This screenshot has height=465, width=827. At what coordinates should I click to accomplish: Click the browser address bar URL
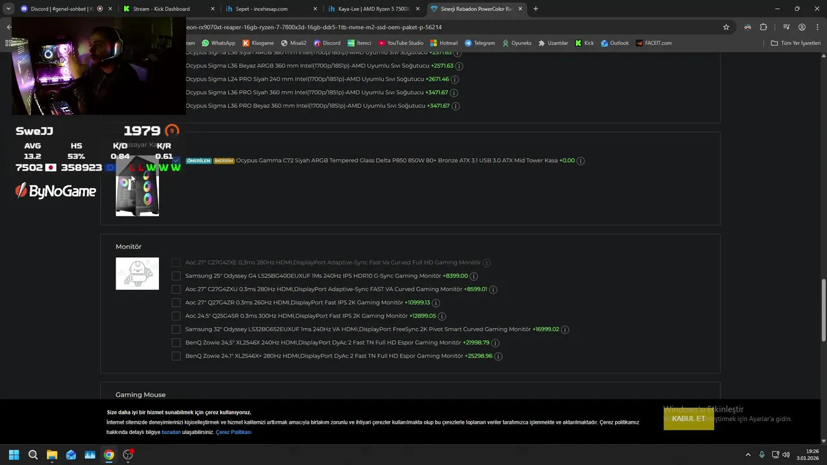(x=313, y=27)
